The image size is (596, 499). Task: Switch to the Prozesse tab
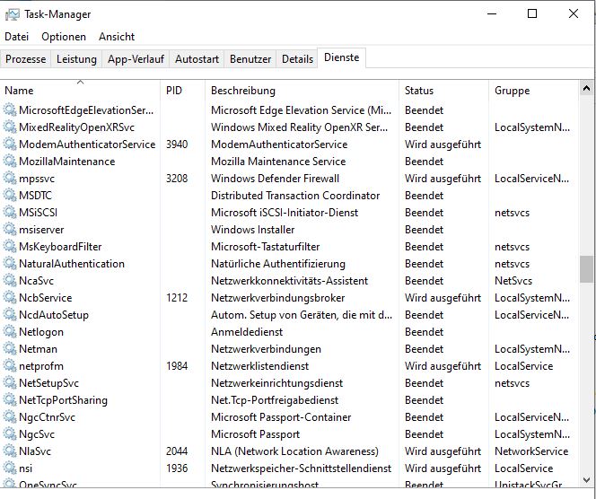point(25,59)
